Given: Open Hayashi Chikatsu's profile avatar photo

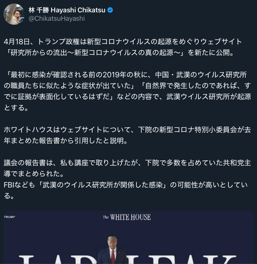Looking at the screenshot, I should (x=14, y=14).
